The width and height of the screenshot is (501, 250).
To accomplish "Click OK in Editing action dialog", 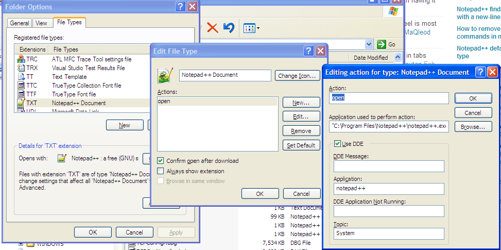I will tap(473, 98).
